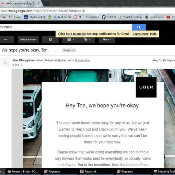Click the sender avatar icon

coord(5,62)
